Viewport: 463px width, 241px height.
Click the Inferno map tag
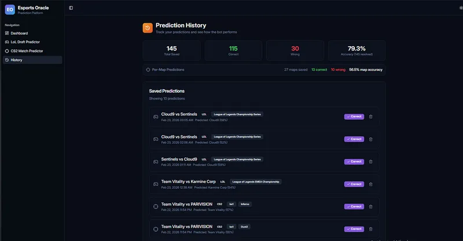click(245, 205)
